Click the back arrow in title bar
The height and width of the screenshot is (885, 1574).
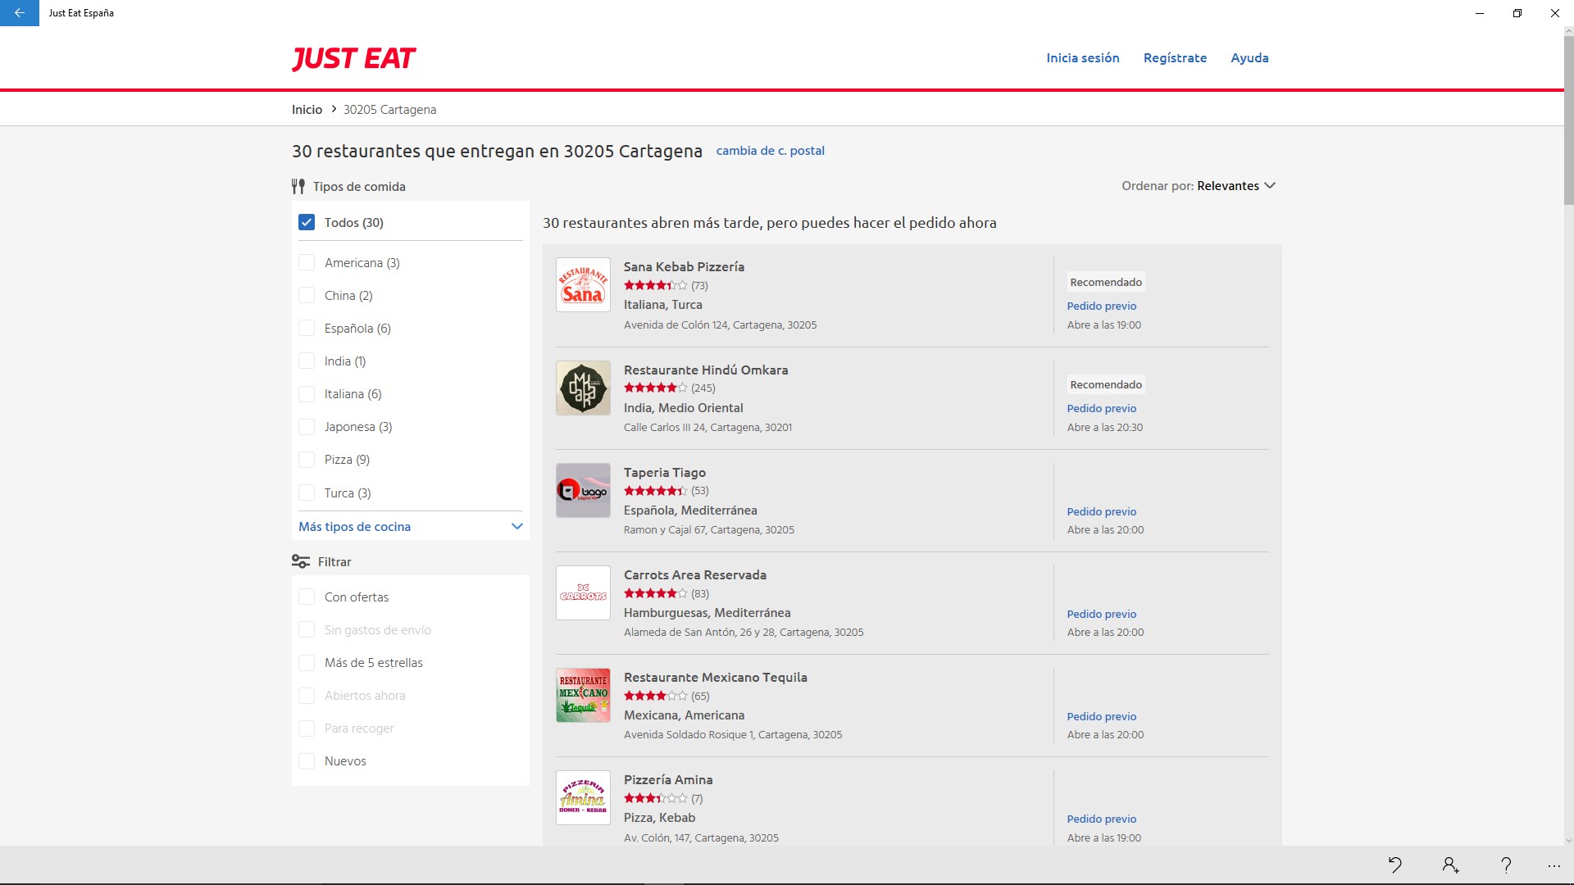(x=19, y=13)
